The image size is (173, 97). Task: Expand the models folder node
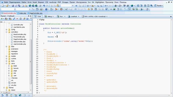point(6,56)
